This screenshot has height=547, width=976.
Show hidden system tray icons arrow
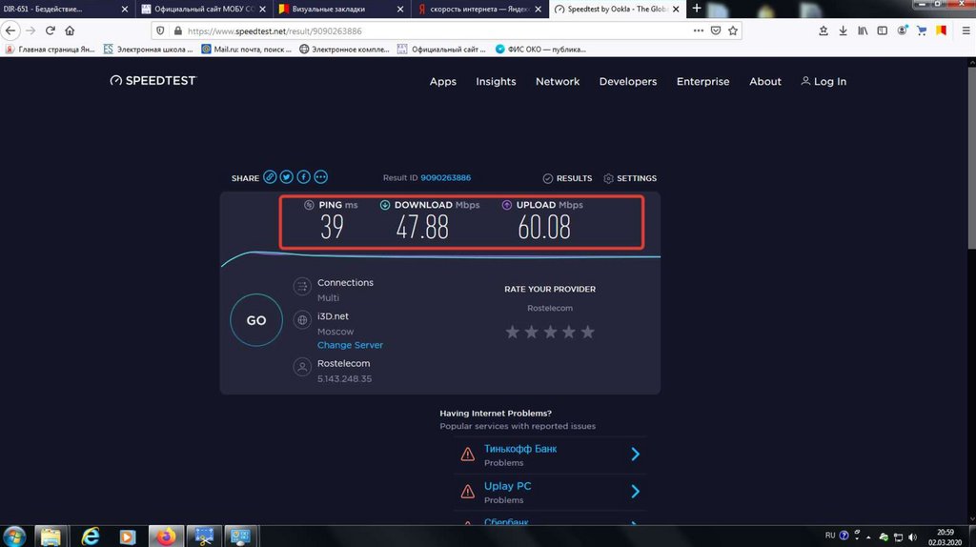coord(868,537)
